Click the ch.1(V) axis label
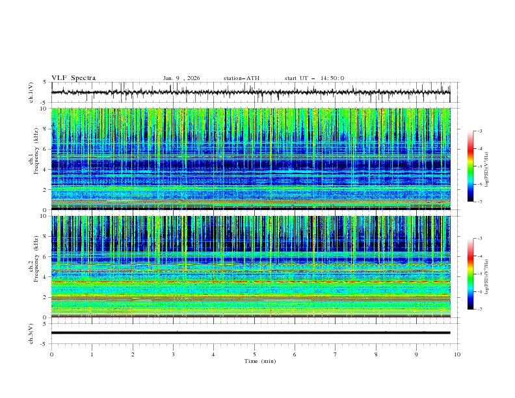515x398 pixels. 31,92
